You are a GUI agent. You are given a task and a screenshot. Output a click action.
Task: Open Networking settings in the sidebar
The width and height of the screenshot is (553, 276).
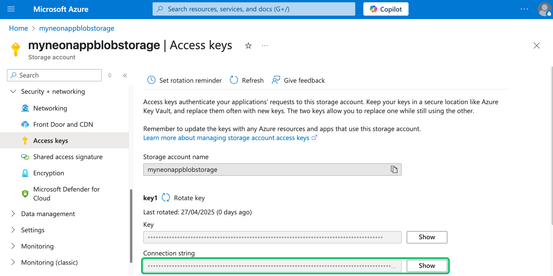point(50,108)
